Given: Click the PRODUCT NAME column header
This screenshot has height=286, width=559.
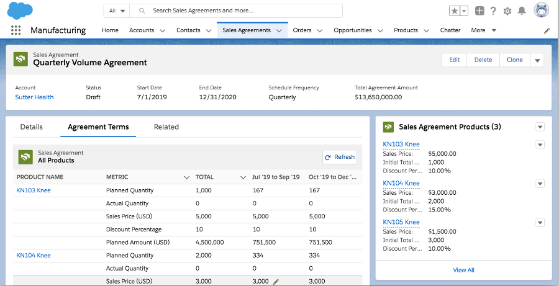Looking at the screenshot, I should point(40,177).
